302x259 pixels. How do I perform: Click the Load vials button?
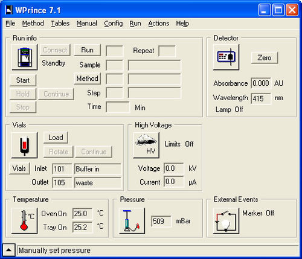(x=56, y=138)
